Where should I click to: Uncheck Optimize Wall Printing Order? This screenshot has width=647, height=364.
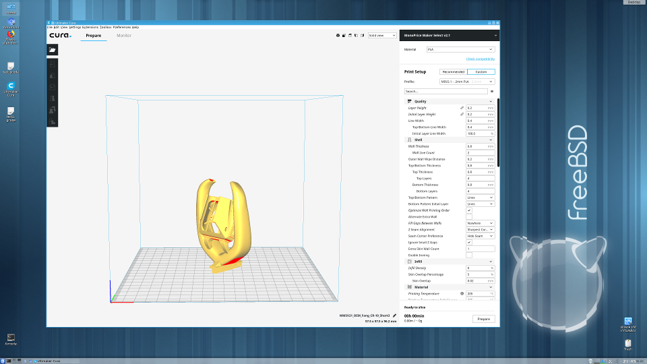[x=469, y=210]
